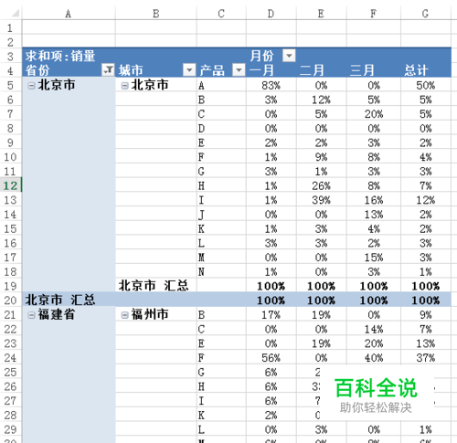Click the 37% total cell in row 24
Screen dimensions: 457x443
coord(425,358)
